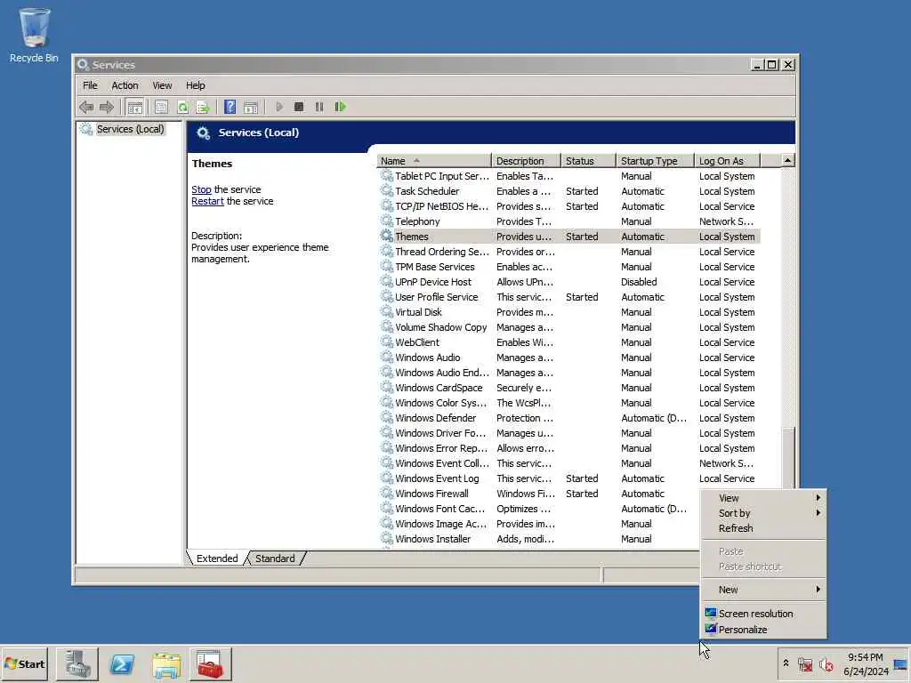Click the Forward arrow toolbar icon
Screen dimensions: 911x683
[x=107, y=107]
